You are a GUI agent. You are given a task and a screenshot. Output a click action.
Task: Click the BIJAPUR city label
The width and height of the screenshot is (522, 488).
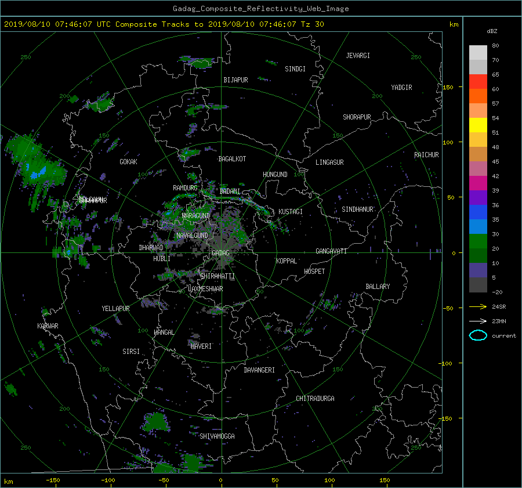tap(235, 80)
